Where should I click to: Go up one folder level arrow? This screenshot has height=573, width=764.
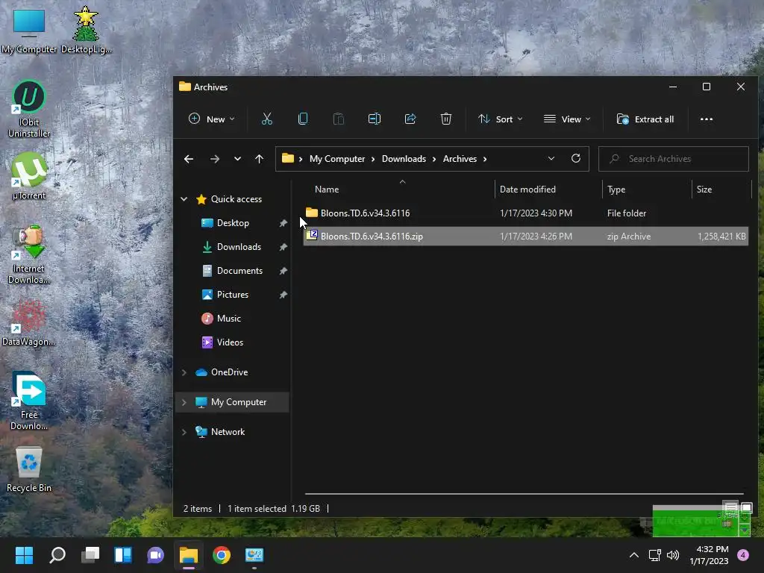(259, 159)
